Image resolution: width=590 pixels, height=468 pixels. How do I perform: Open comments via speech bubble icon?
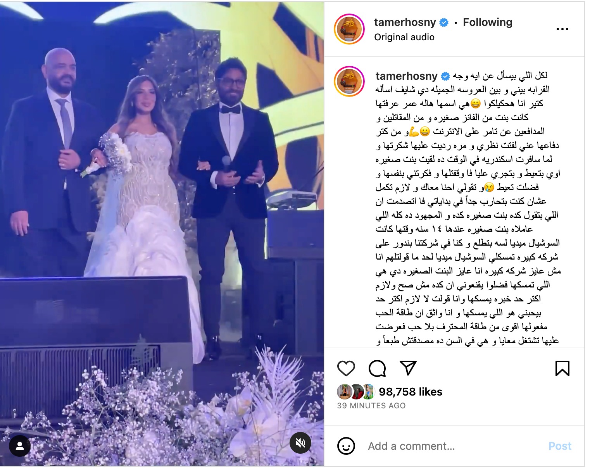[x=377, y=368]
